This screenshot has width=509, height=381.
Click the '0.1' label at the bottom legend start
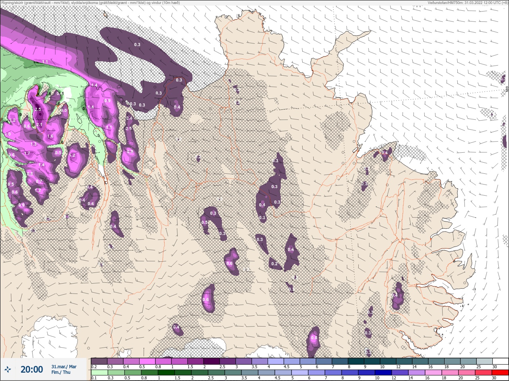pos(94,378)
